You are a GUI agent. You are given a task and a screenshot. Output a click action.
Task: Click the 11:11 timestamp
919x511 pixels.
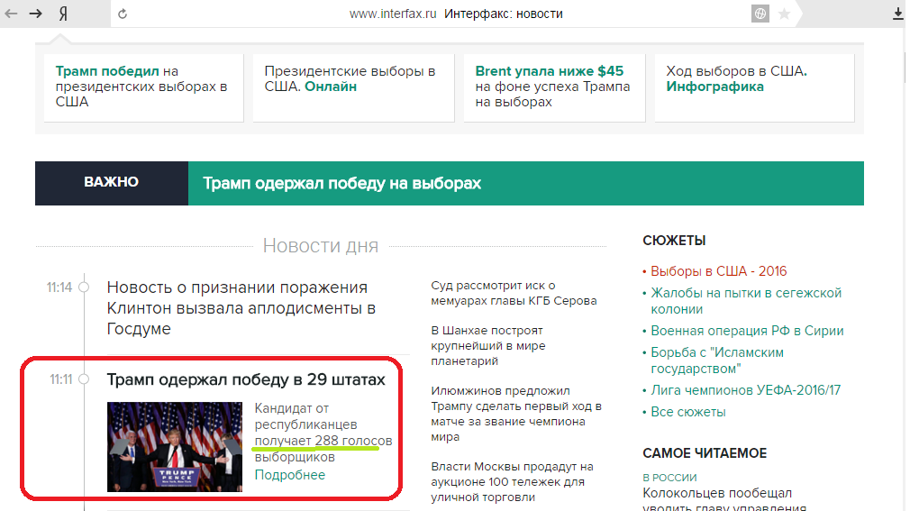point(61,379)
